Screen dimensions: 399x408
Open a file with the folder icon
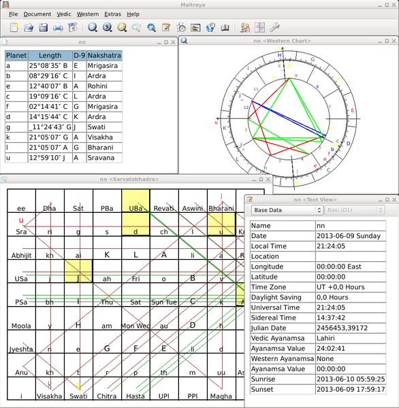tap(29, 27)
